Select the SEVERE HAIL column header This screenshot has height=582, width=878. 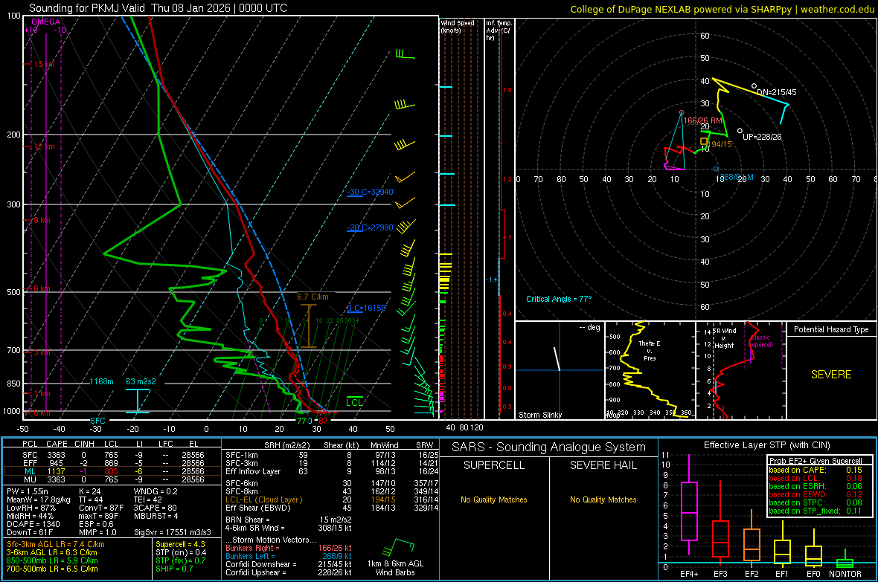603,465
